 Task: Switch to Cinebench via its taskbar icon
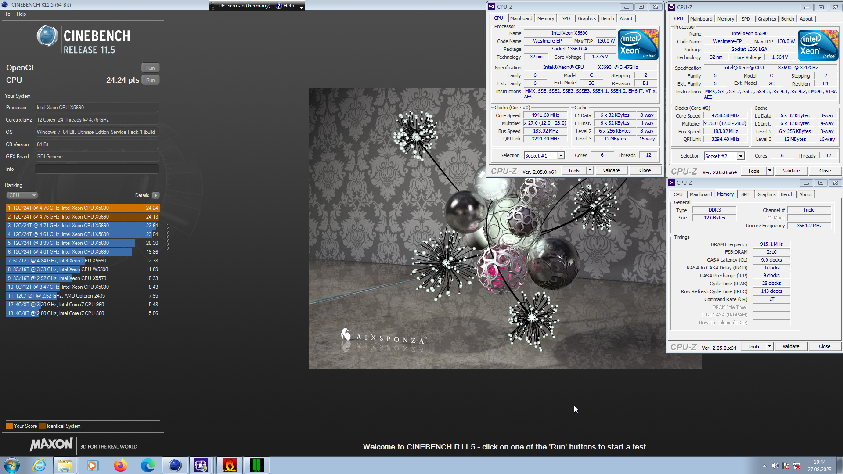click(x=175, y=465)
